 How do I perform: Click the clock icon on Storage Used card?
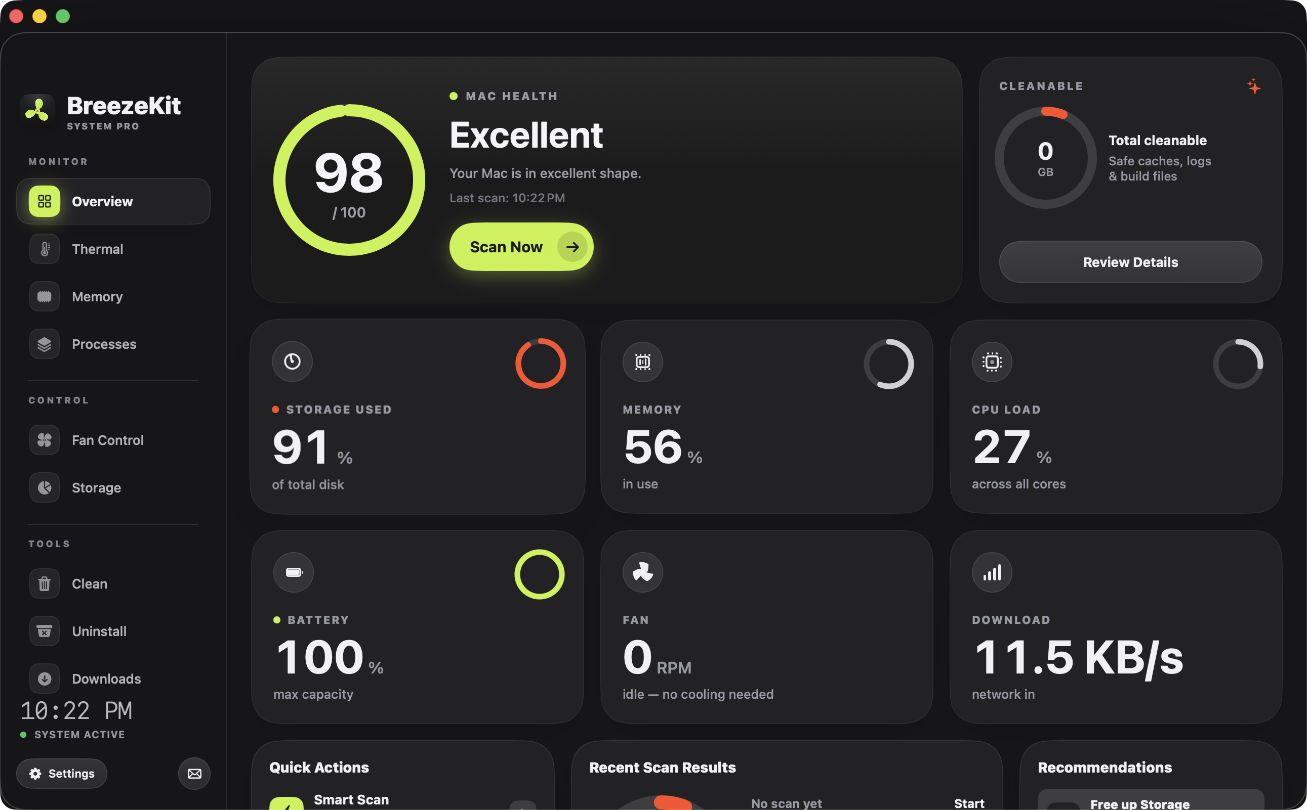292,362
